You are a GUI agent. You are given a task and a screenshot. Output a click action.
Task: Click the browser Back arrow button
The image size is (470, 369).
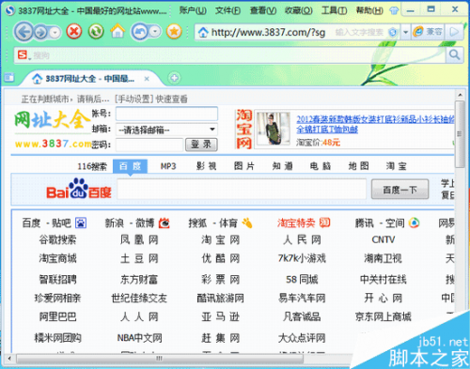(x=23, y=32)
